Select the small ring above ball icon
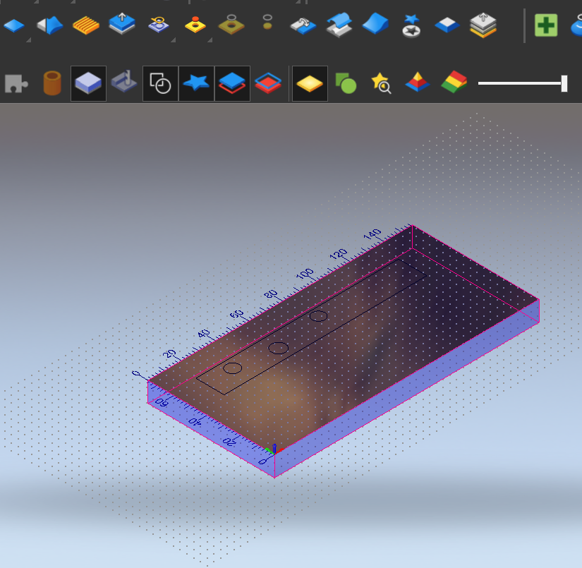 (x=267, y=22)
